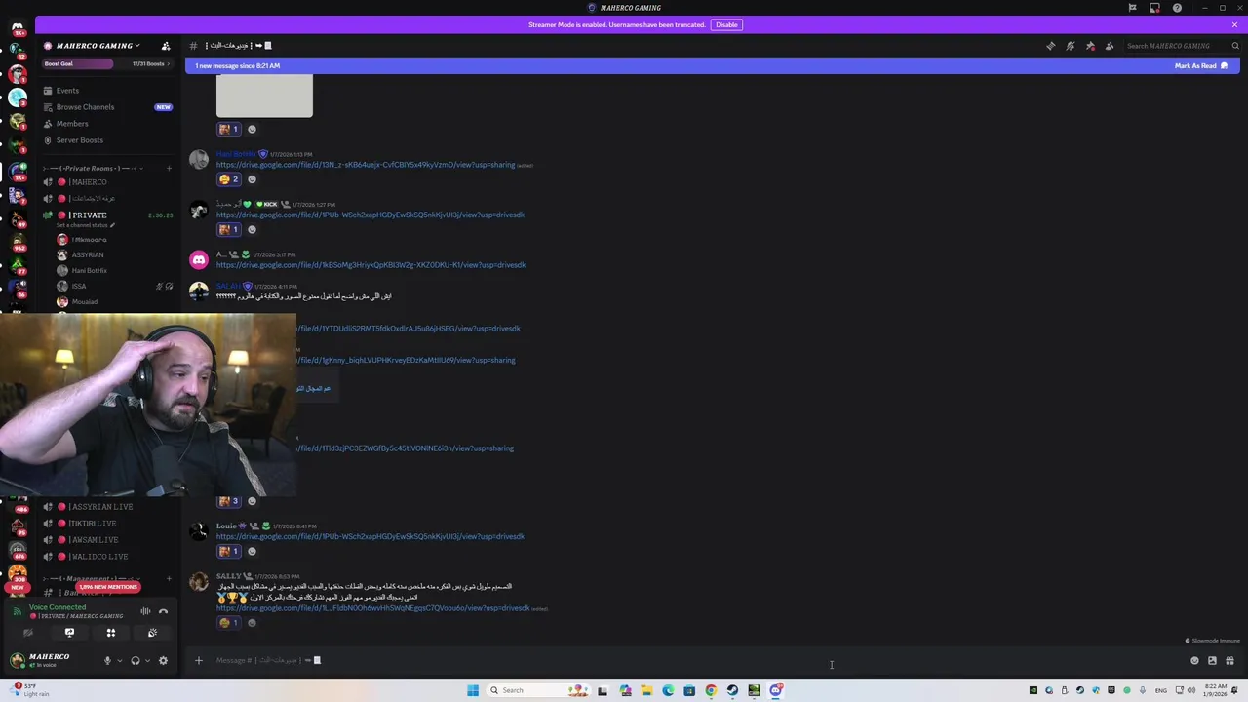Open Events in server sidebar
This screenshot has width=1248, height=702.
tap(107, 91)
